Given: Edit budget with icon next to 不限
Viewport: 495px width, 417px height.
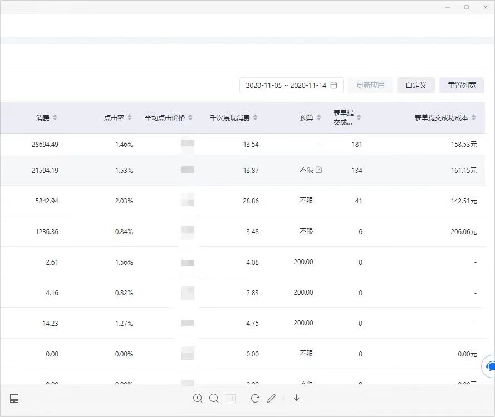Looking at the screenshot, I should pos(319,170).
